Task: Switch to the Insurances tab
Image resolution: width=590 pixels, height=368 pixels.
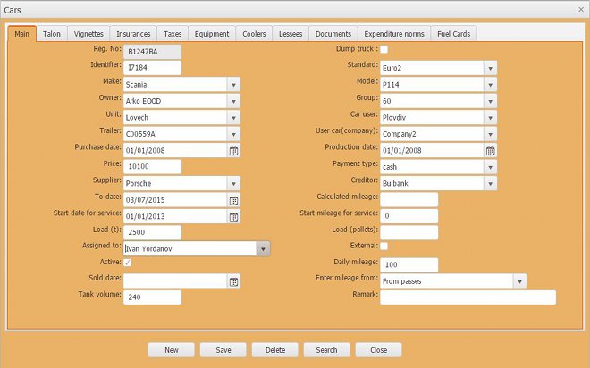Action: [x=134, y=34]
